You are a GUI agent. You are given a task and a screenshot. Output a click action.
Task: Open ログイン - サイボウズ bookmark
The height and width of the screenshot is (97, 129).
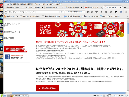(30, 16)
